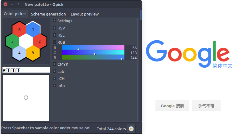
Task: Click the white magnified preview area
Action: [x=26, y=98]
